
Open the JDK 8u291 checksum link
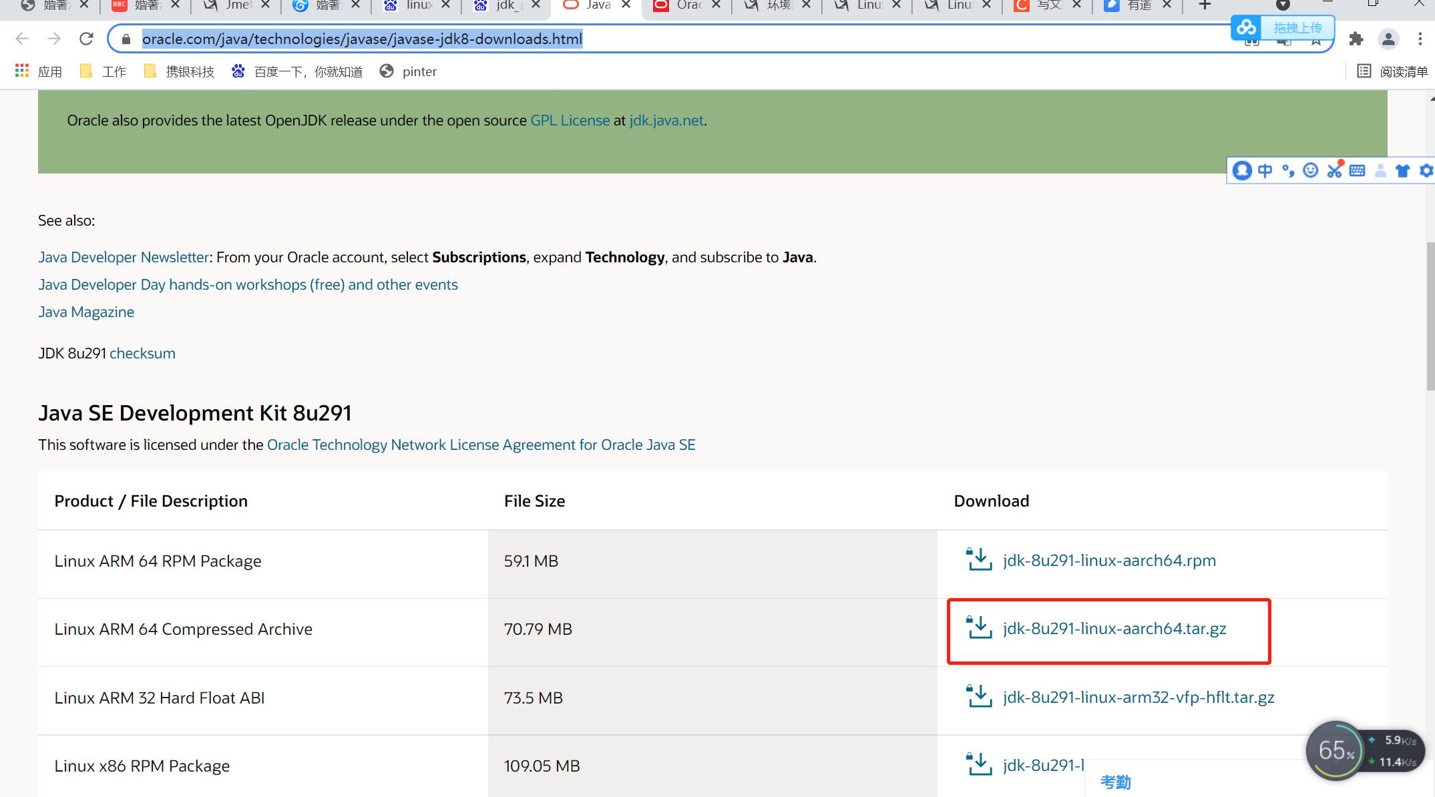click(x=142, y=354)
